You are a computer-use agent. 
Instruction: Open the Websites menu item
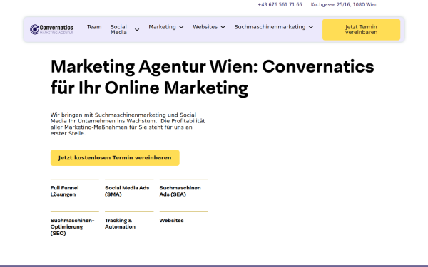click(205, 27)
